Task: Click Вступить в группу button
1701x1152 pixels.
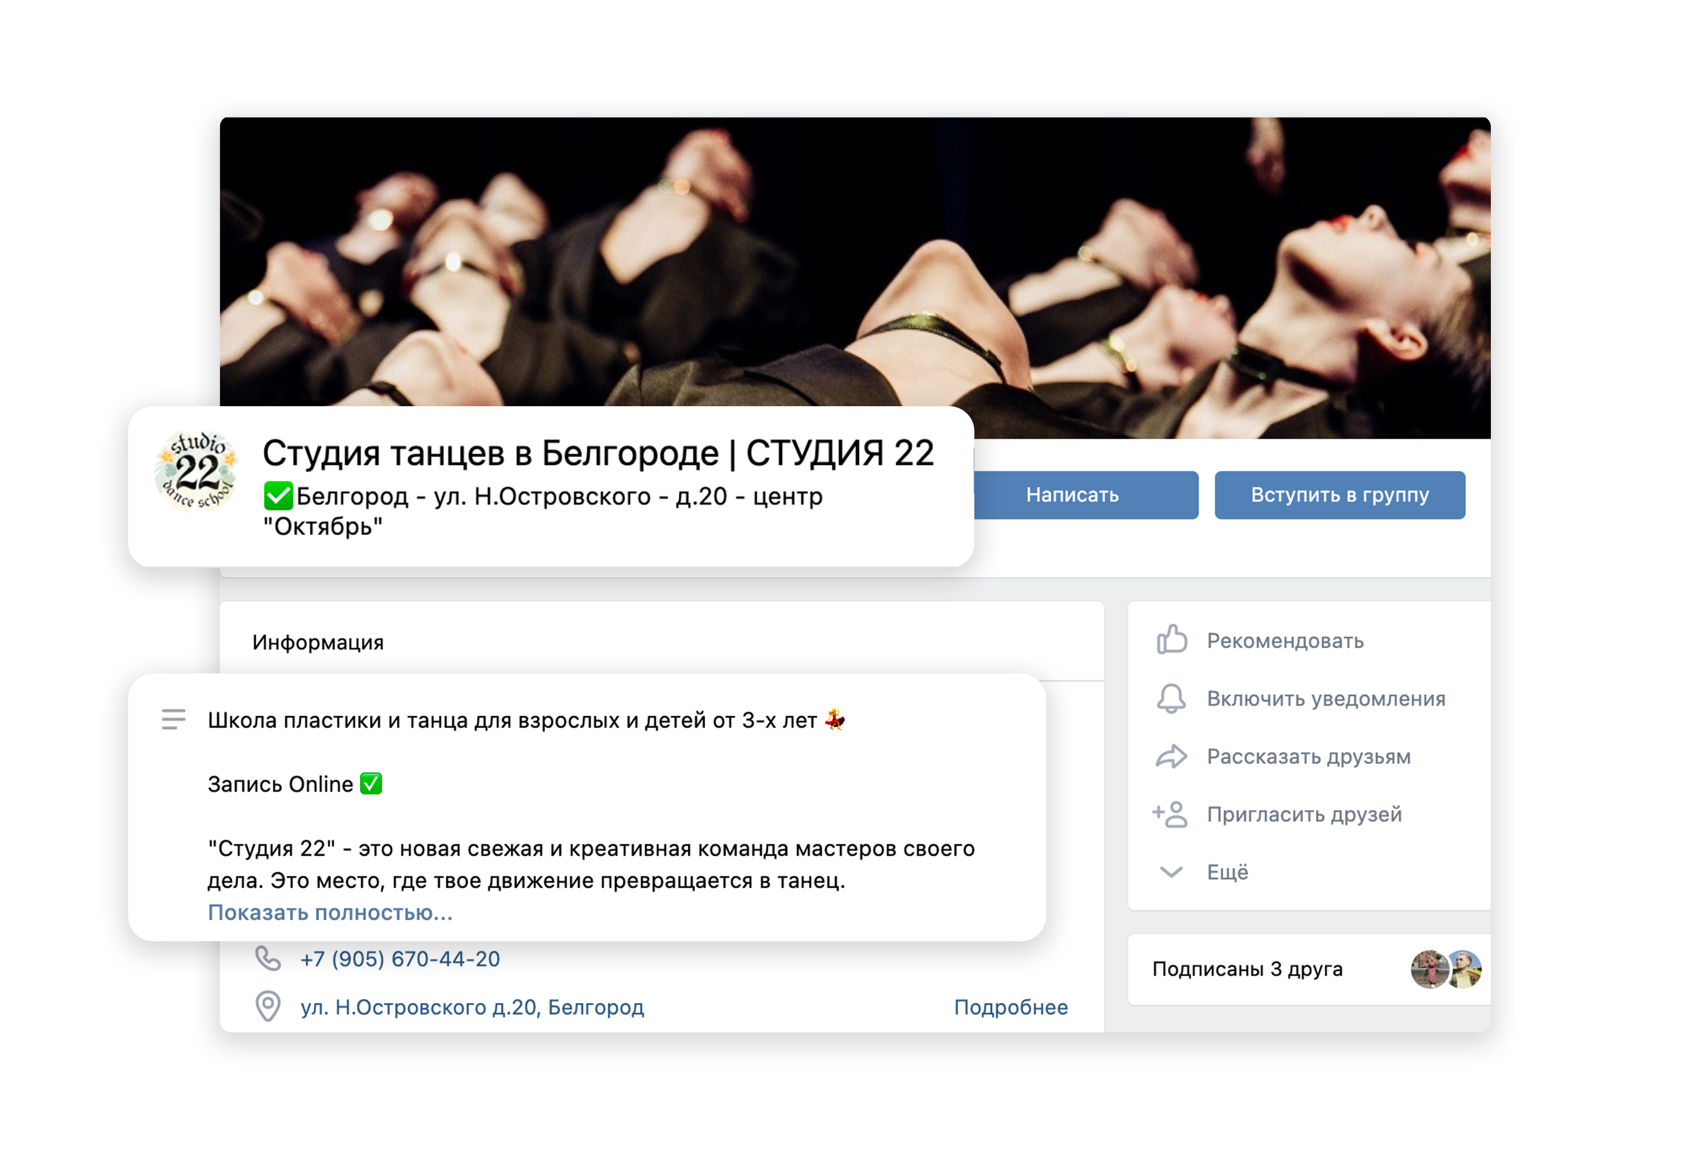Action: tap(1339, 495)
